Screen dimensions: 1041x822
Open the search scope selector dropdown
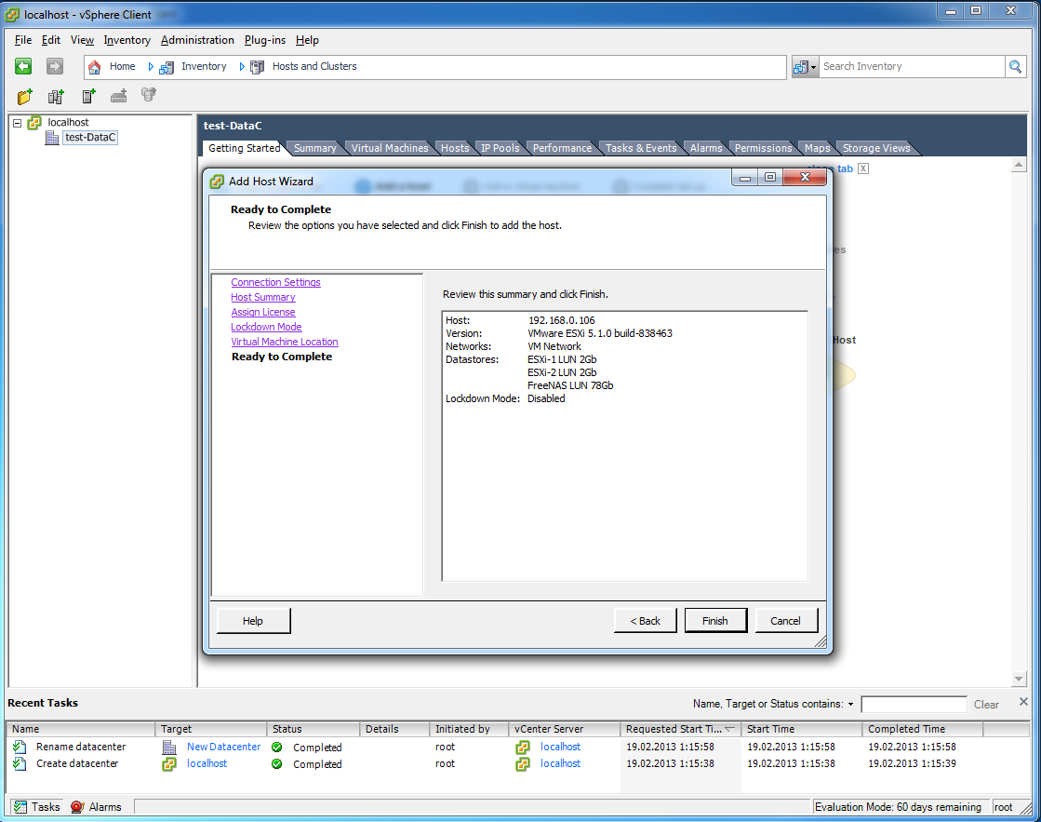(x=805, y=66)
